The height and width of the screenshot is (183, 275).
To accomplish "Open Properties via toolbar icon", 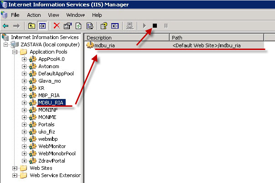I will (67, 26).
